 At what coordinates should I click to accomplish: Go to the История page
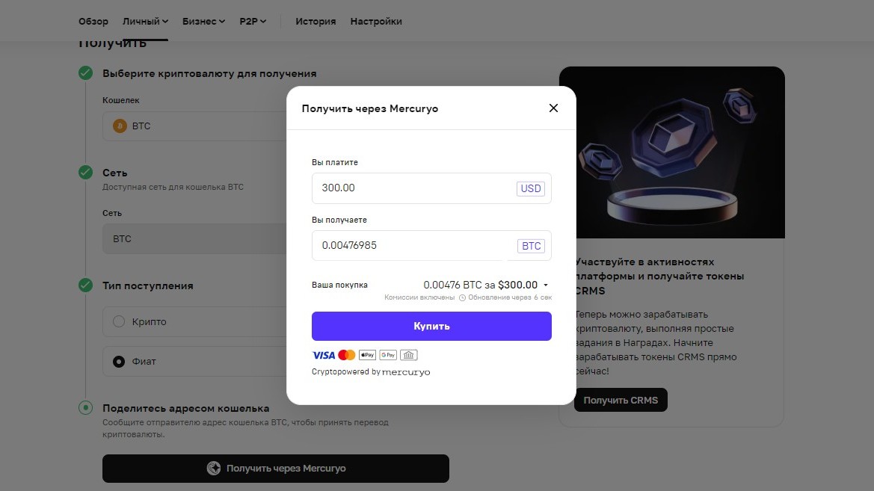point(316,21)
